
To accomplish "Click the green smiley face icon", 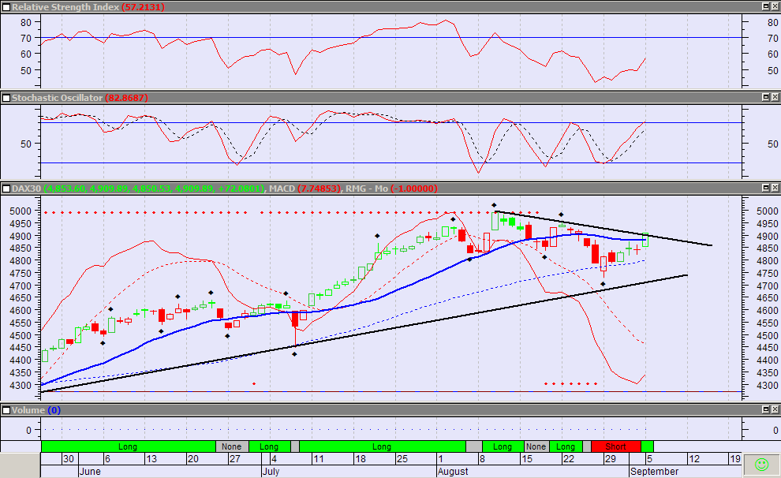I will click(761, 465).
